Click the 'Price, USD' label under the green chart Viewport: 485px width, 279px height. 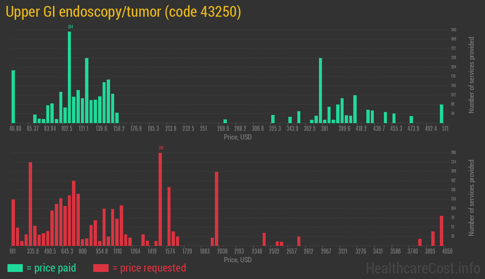(238, 137)
